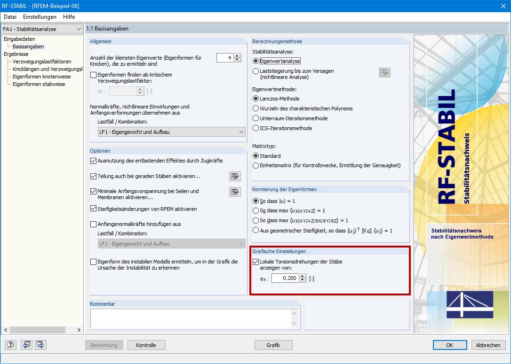511x364 pixels.
Task: Click the Kommentar field scroll down arrow
Action: click(x=295, y=323)
